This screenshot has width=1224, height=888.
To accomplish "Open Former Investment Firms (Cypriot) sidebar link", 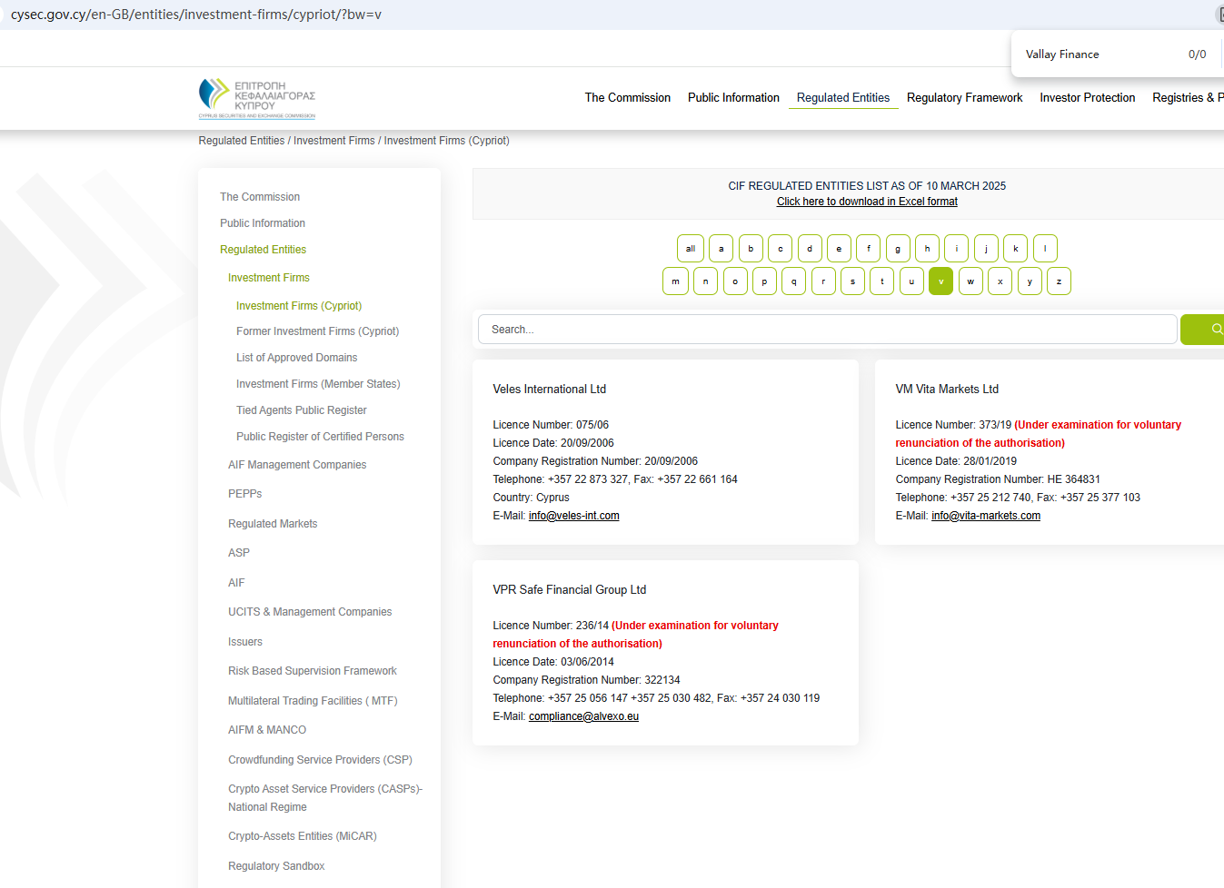I will (x=318, y=331).
